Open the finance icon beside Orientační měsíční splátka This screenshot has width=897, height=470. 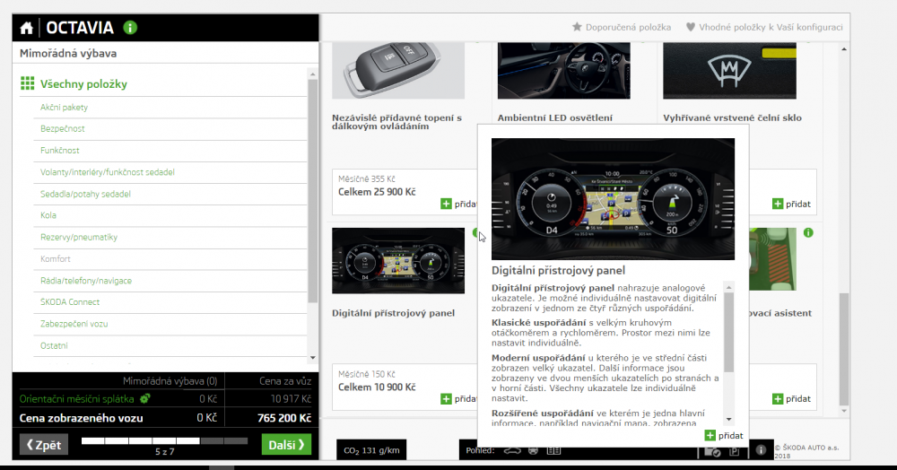[145, 398]
